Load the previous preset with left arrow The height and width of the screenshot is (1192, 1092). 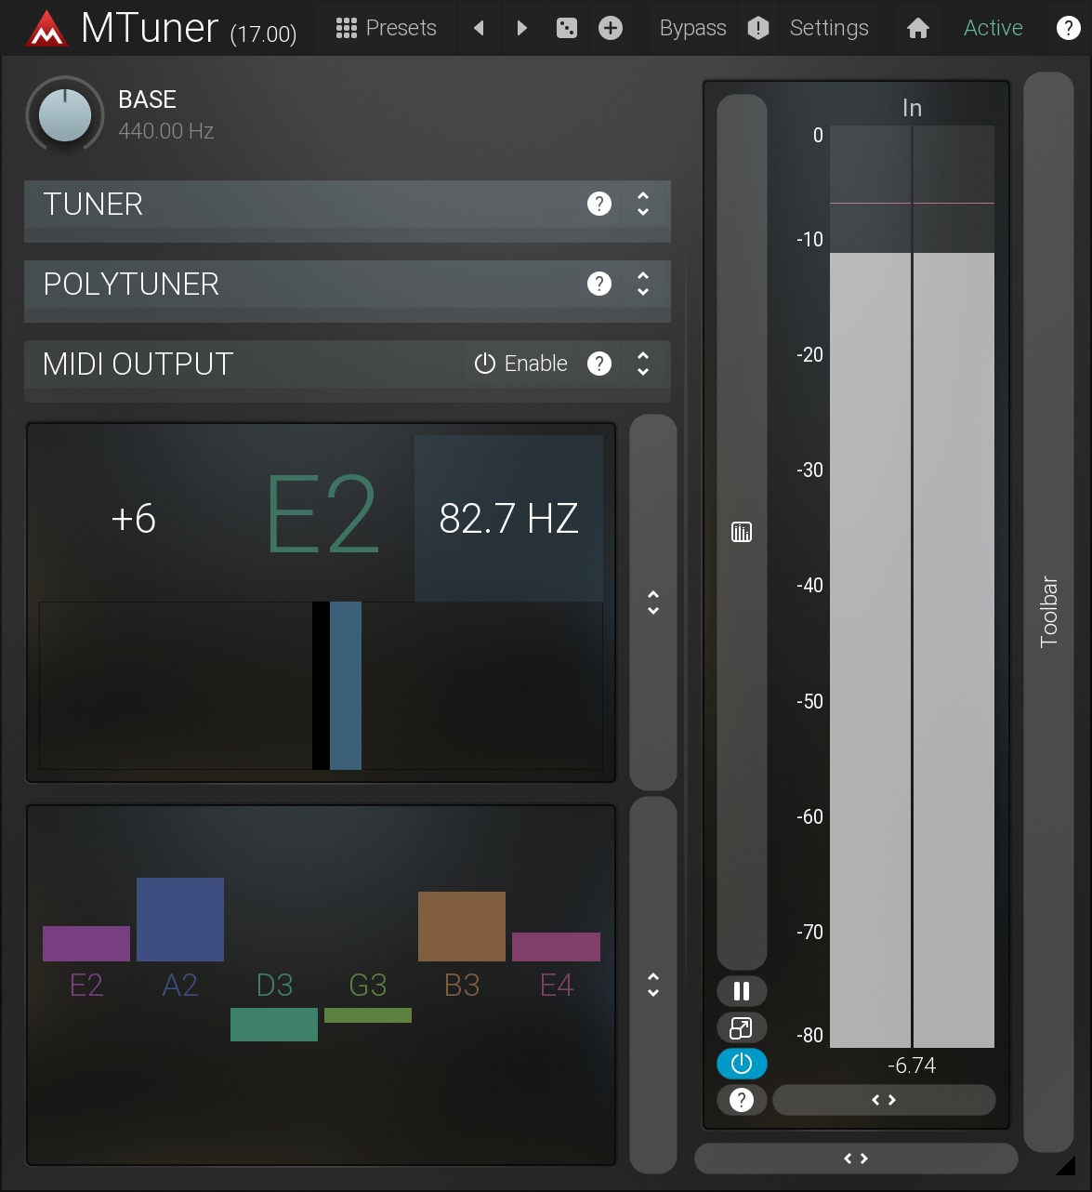click(480, 29)
